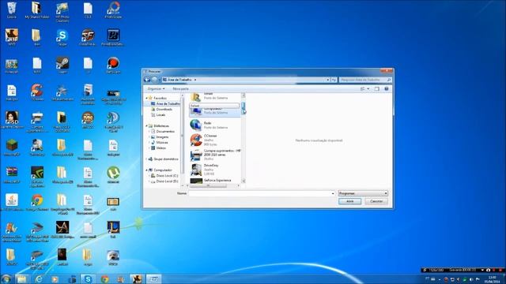506x284 pixels.
Task: Select the WinRAR books desktop icon
Action: tap(12, 175)
